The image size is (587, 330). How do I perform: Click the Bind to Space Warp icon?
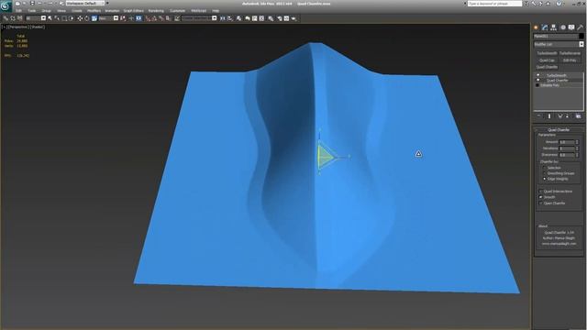(20, 18)
